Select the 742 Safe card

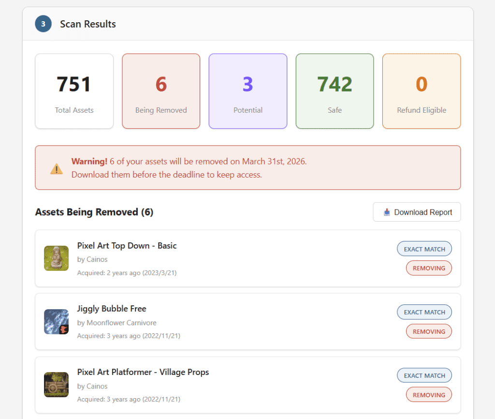pyautogui.click(x=335, y=91)
